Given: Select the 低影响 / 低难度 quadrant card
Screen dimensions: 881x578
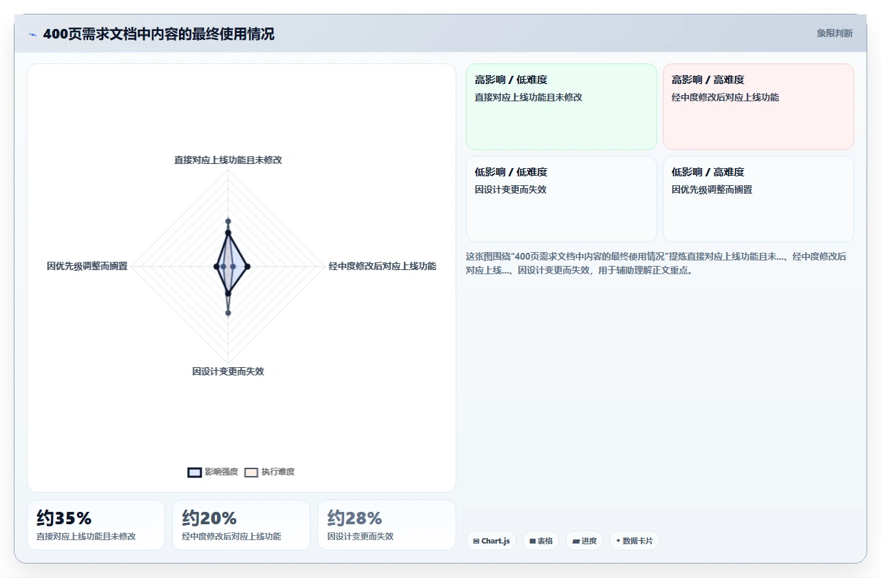Looking at the screenshot, I should pos(562,199).
